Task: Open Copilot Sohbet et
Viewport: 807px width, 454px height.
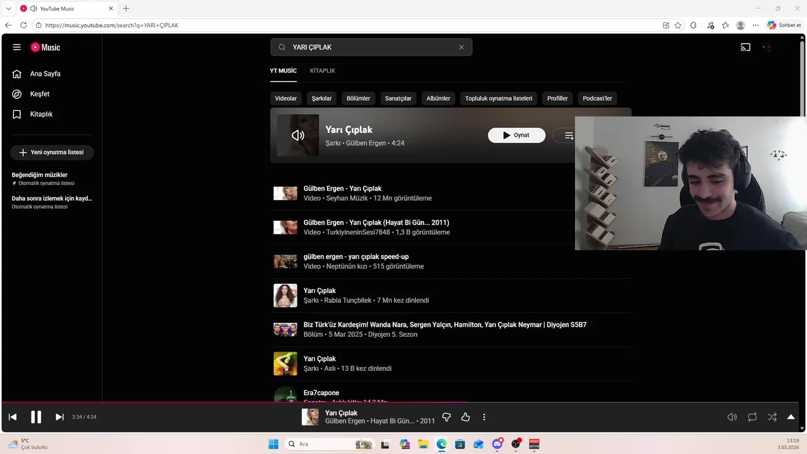Action: click(784, 25)
